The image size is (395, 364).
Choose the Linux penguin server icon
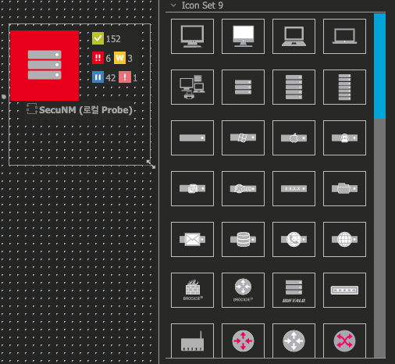(344, 138)
